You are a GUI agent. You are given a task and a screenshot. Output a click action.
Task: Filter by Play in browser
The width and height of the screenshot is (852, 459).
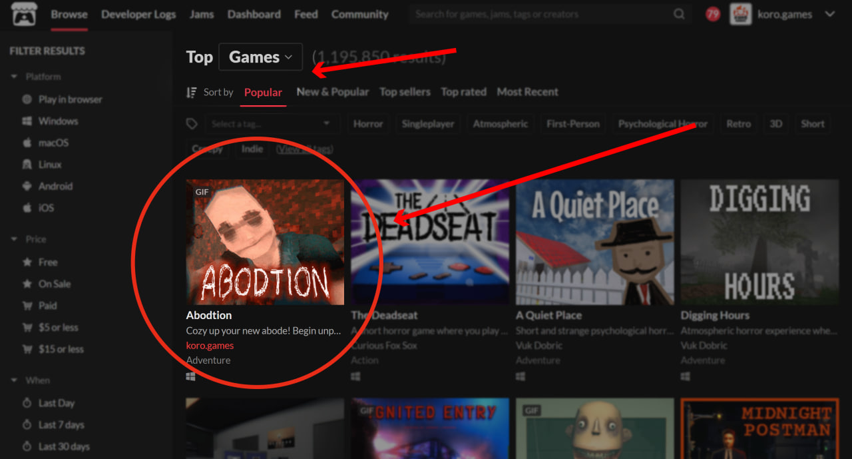pos(70,99)
